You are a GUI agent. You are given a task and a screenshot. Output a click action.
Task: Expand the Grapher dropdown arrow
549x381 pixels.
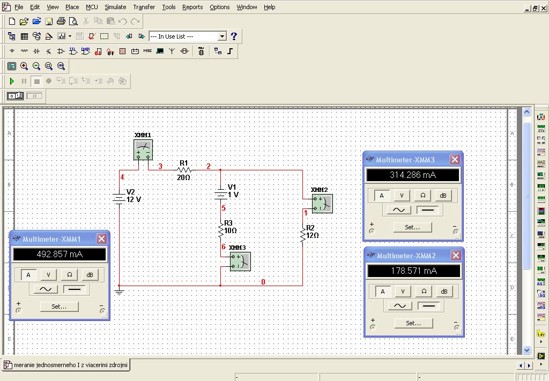(70, 36)
